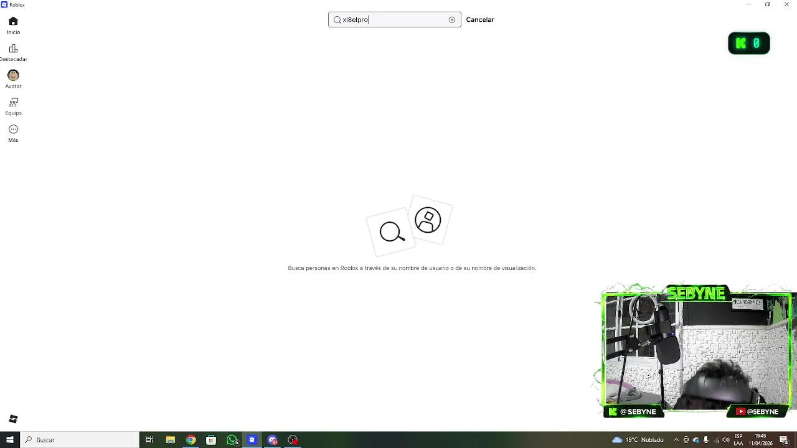Focus the people search field containing xl8elpro
This screenshot has width=797, height=448.
[x=394, y=19]
